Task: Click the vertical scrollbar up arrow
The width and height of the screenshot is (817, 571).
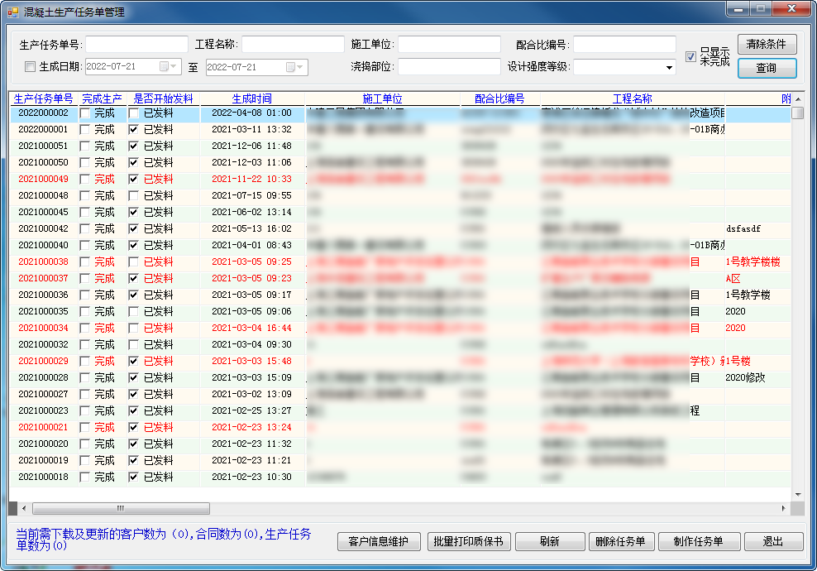Action: (797, 99)
